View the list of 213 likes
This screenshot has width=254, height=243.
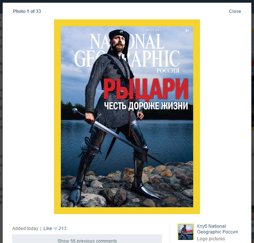[x=62, y=229]
